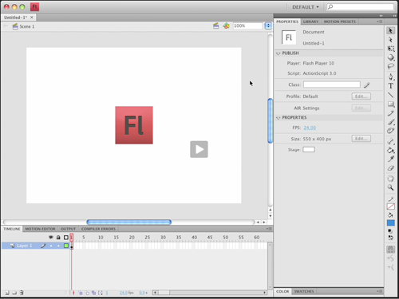Open the DEFAULT workspace dropdown
The image size is (399, 299).
(x=306, y=7)
